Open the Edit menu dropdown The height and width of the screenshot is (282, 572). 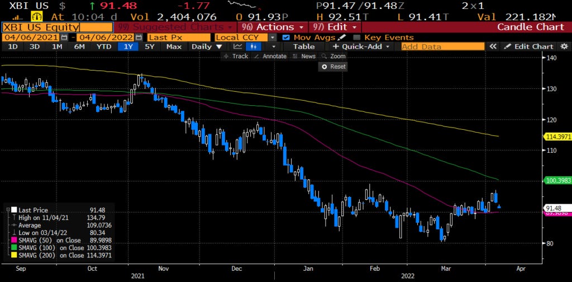click(x=335, y=27)
